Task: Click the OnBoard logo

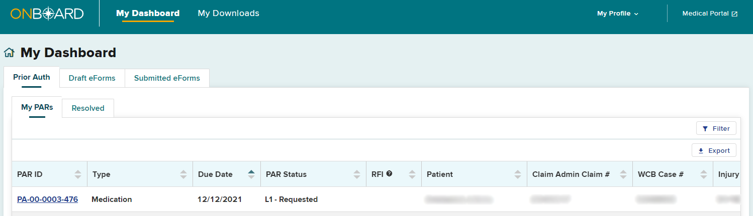Action: point(47,14)
